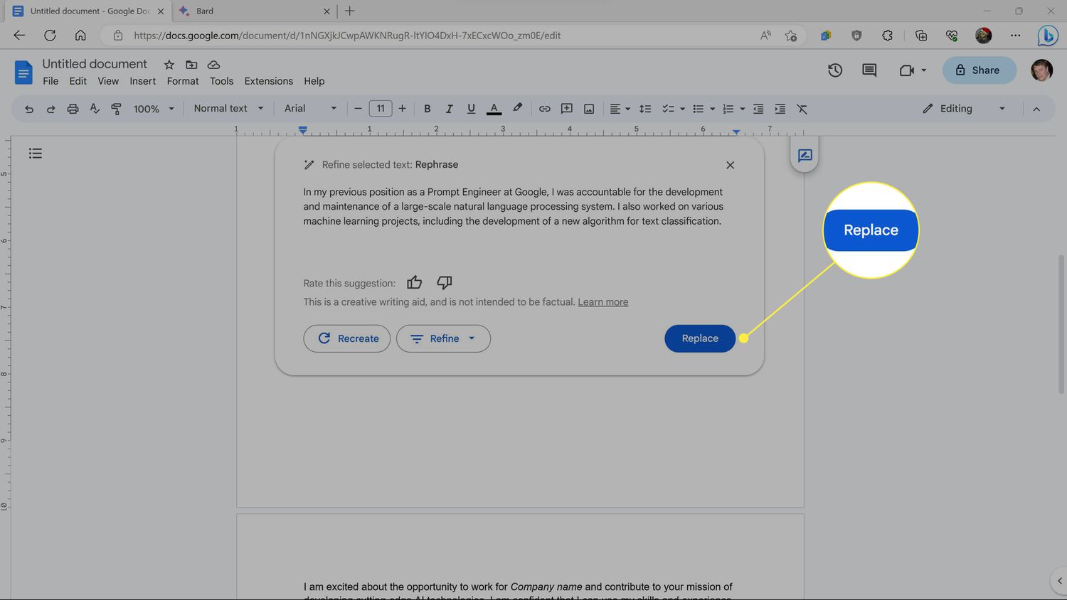Toggle italic formatting
This screenshot has width=1067, height=600.
[449, 109]
